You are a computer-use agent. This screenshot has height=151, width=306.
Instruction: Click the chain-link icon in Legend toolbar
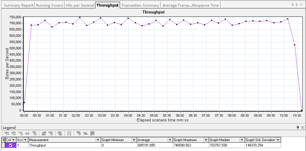(27, 133)
